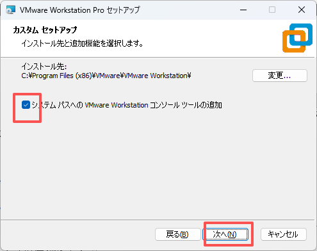The width and height of the screenshot is (317, 251).
Task: Click the install path C:\Program Files (x86) text
Action: click(x=106, y=76)
